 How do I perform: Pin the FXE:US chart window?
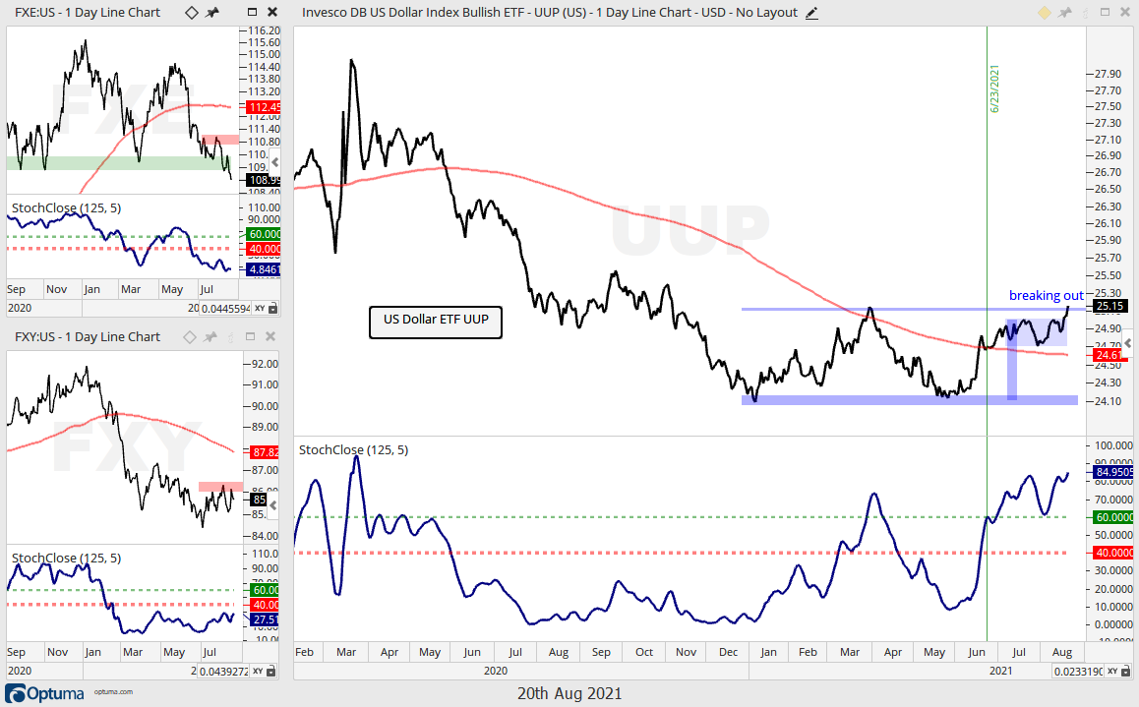(212, 13)
